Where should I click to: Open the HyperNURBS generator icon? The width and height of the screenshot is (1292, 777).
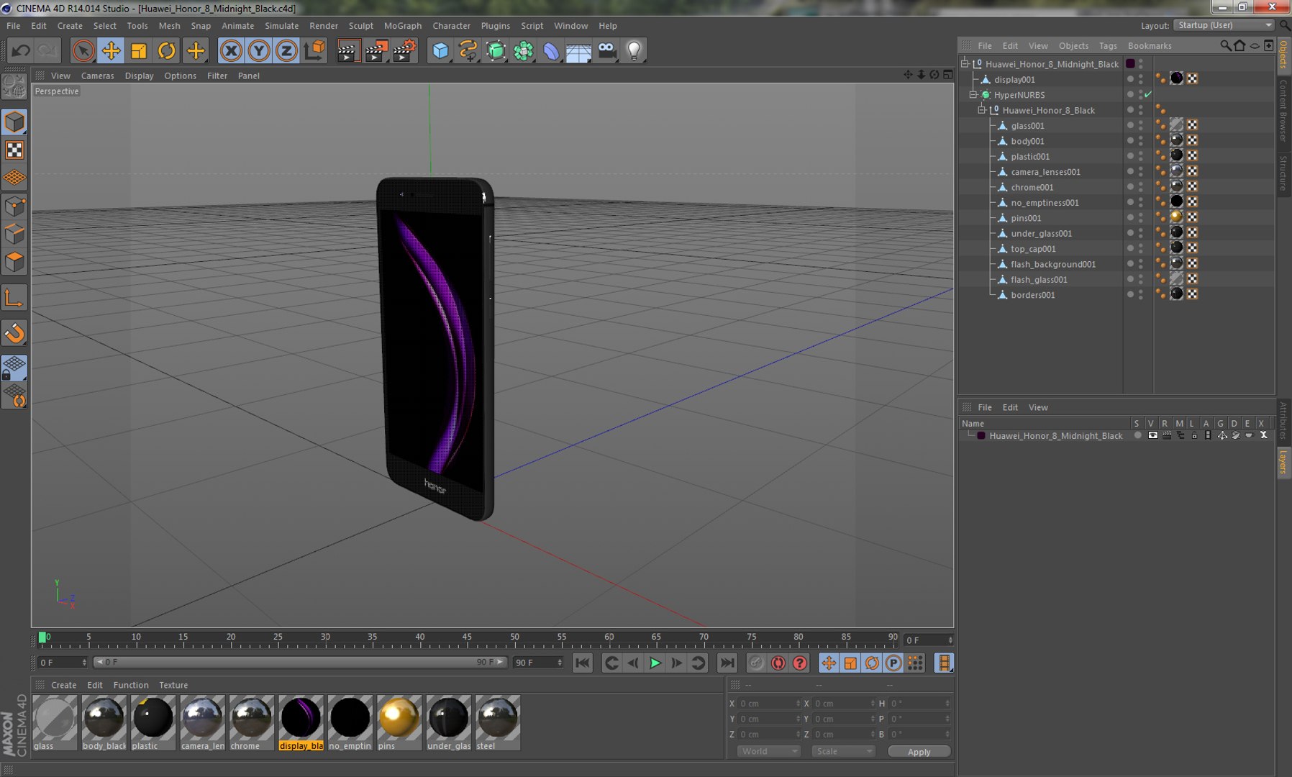point(496,51)
